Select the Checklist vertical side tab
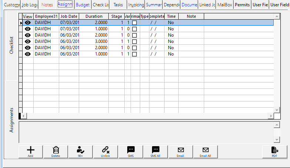This screenshot has width=290, height=168. [x=11, y=45]
